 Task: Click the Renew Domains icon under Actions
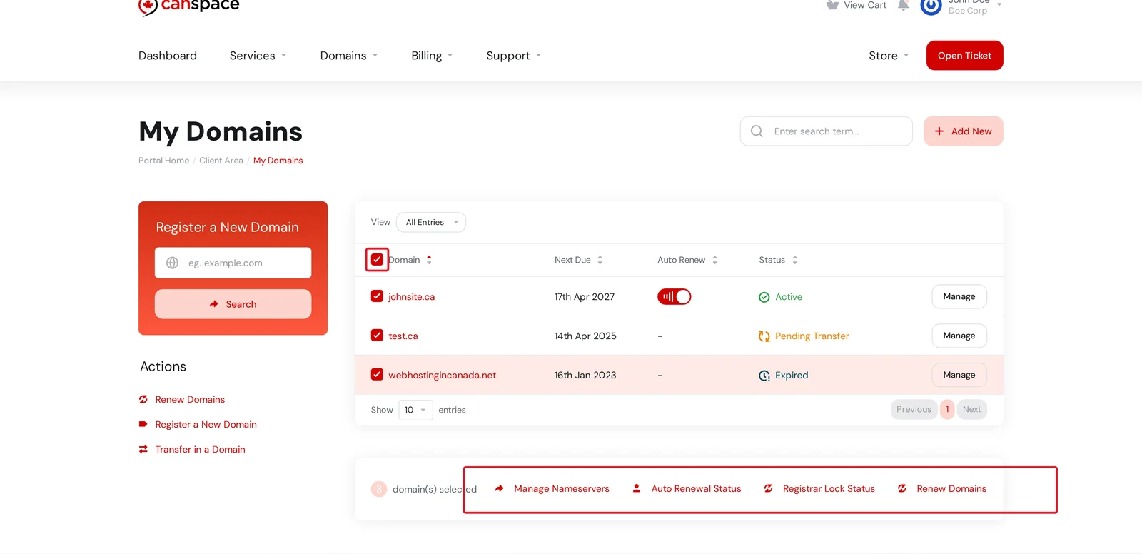(143, 399)
